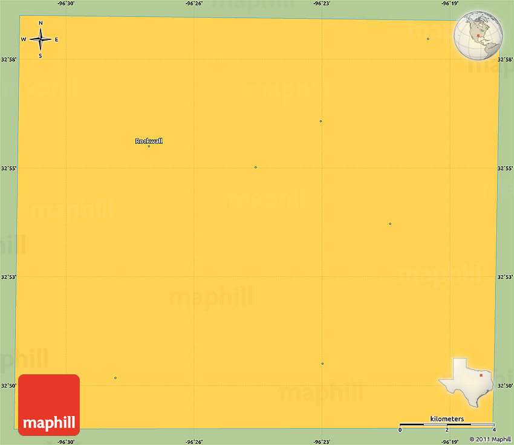The width and height of the screenshot is (514, 445).
Task: Click the town dot on the 32°55' gridline
Action: coord(256,167)
